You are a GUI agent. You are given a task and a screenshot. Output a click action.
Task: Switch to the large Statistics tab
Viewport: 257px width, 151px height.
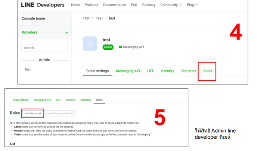189,71
